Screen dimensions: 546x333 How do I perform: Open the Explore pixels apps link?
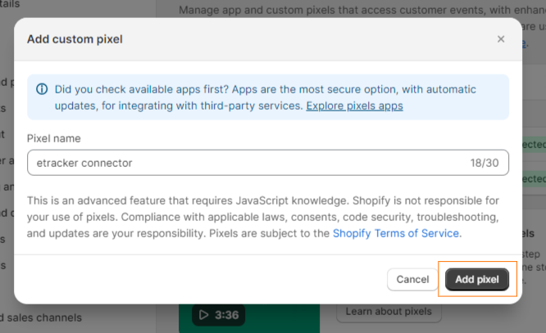354,106
